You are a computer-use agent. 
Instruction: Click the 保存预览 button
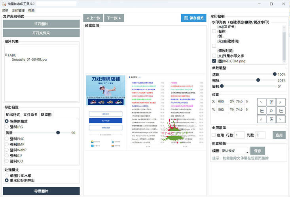(x=193, y=18)
